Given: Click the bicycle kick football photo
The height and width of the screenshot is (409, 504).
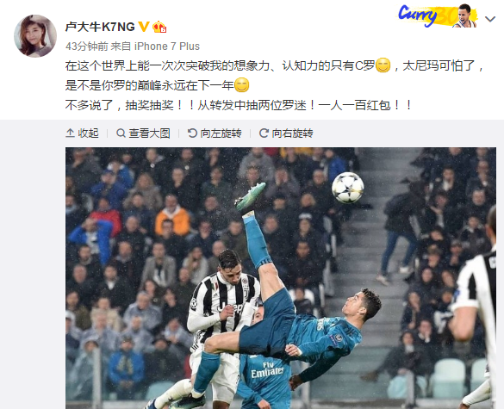Looking at the screenshot, I should [x=281, y=278].
